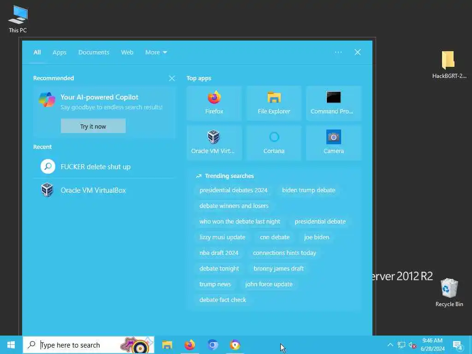Open Camera app from Top apps
472x354 pixels.
[x=334, y=143]
